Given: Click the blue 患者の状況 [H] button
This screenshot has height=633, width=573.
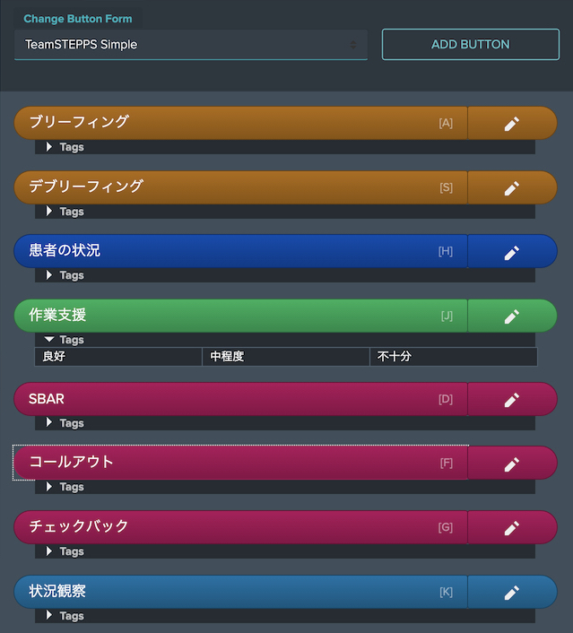Looking at the screenshot, I should tap(240, 251).
